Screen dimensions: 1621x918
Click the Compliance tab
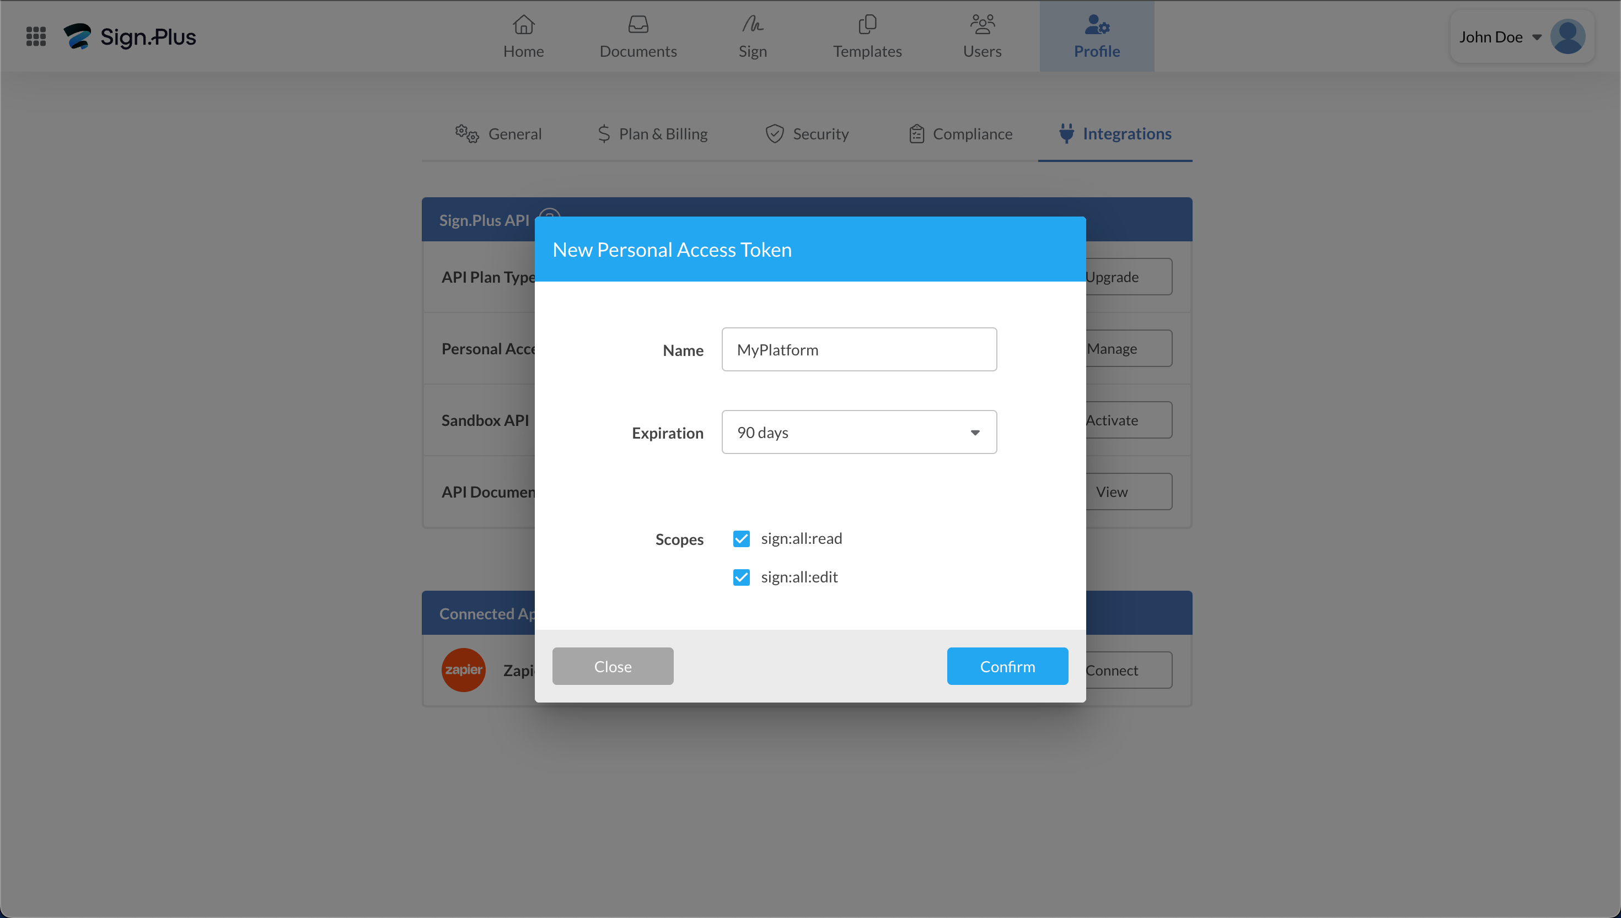tap(972, 133)
